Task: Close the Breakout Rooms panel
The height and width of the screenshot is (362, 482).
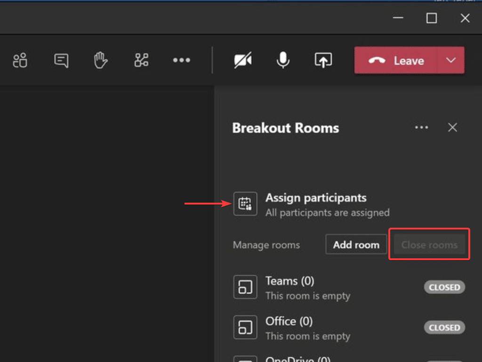Action: click(452, 128)
